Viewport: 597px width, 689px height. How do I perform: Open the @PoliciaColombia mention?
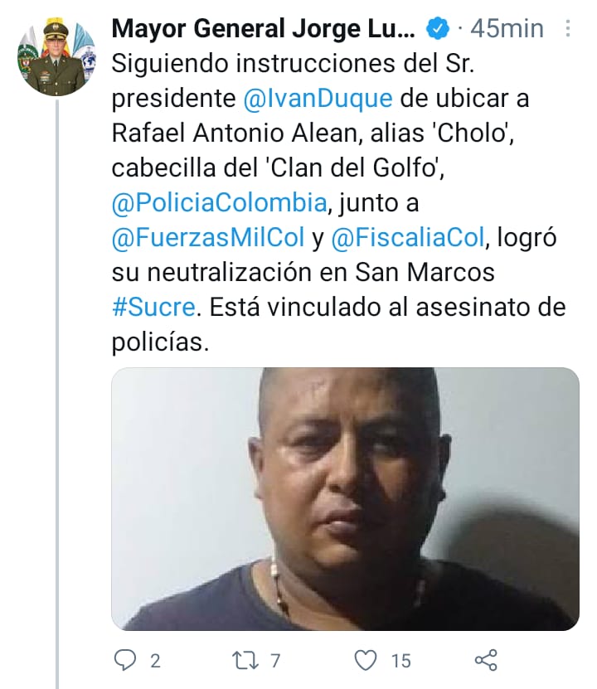(220, 202)
